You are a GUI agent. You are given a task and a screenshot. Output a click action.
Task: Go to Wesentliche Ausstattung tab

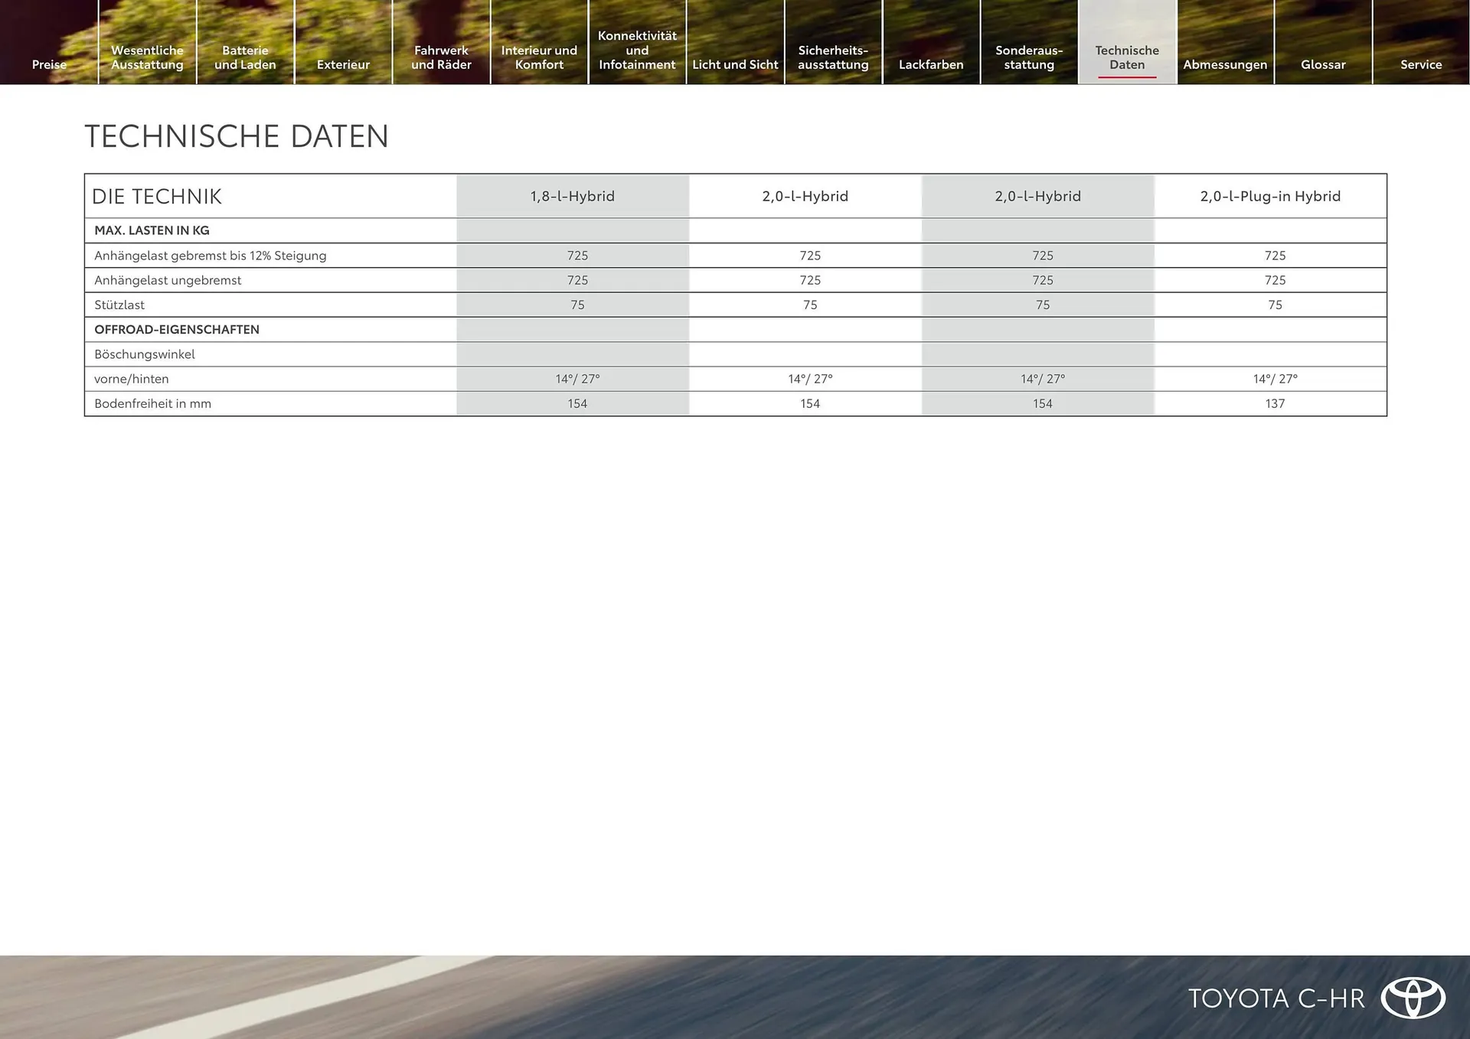click(147, 57)
